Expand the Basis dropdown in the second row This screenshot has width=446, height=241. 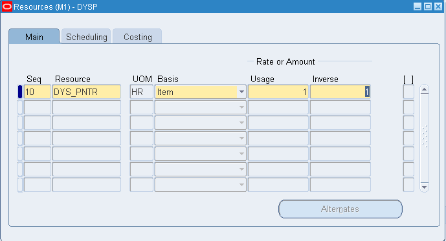tap(241, 107)
